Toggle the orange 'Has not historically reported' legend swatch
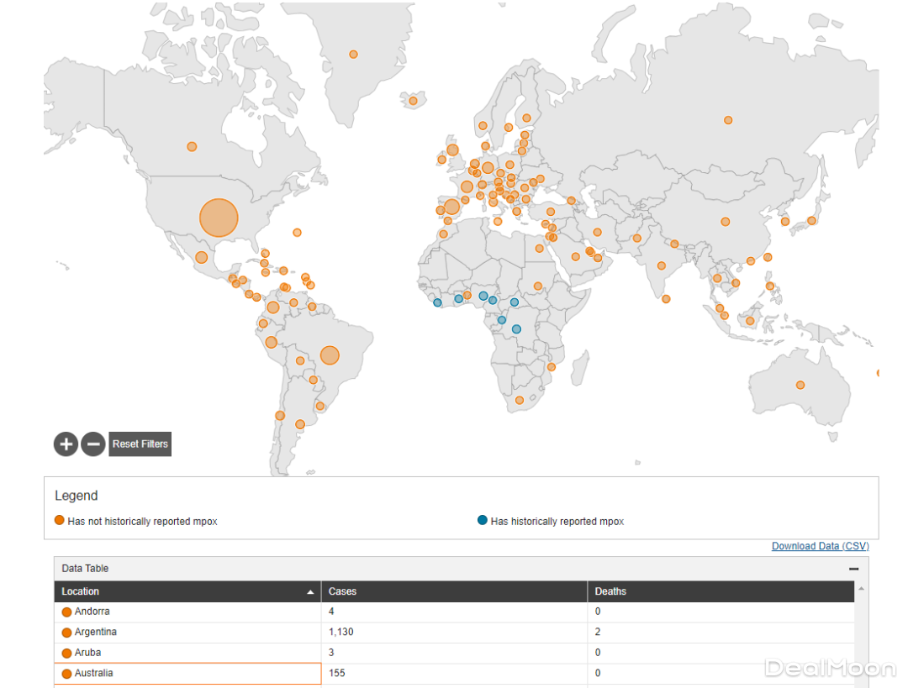 pyautogui.click(x=60, y=521)
